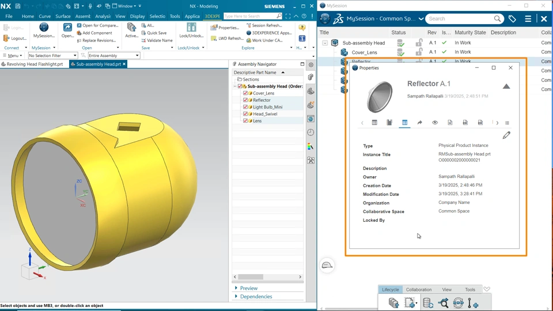Click the tag icon in the MySession header
This screenshot has width=553, height=311.
pyautogui.click(x=513, y=18)
